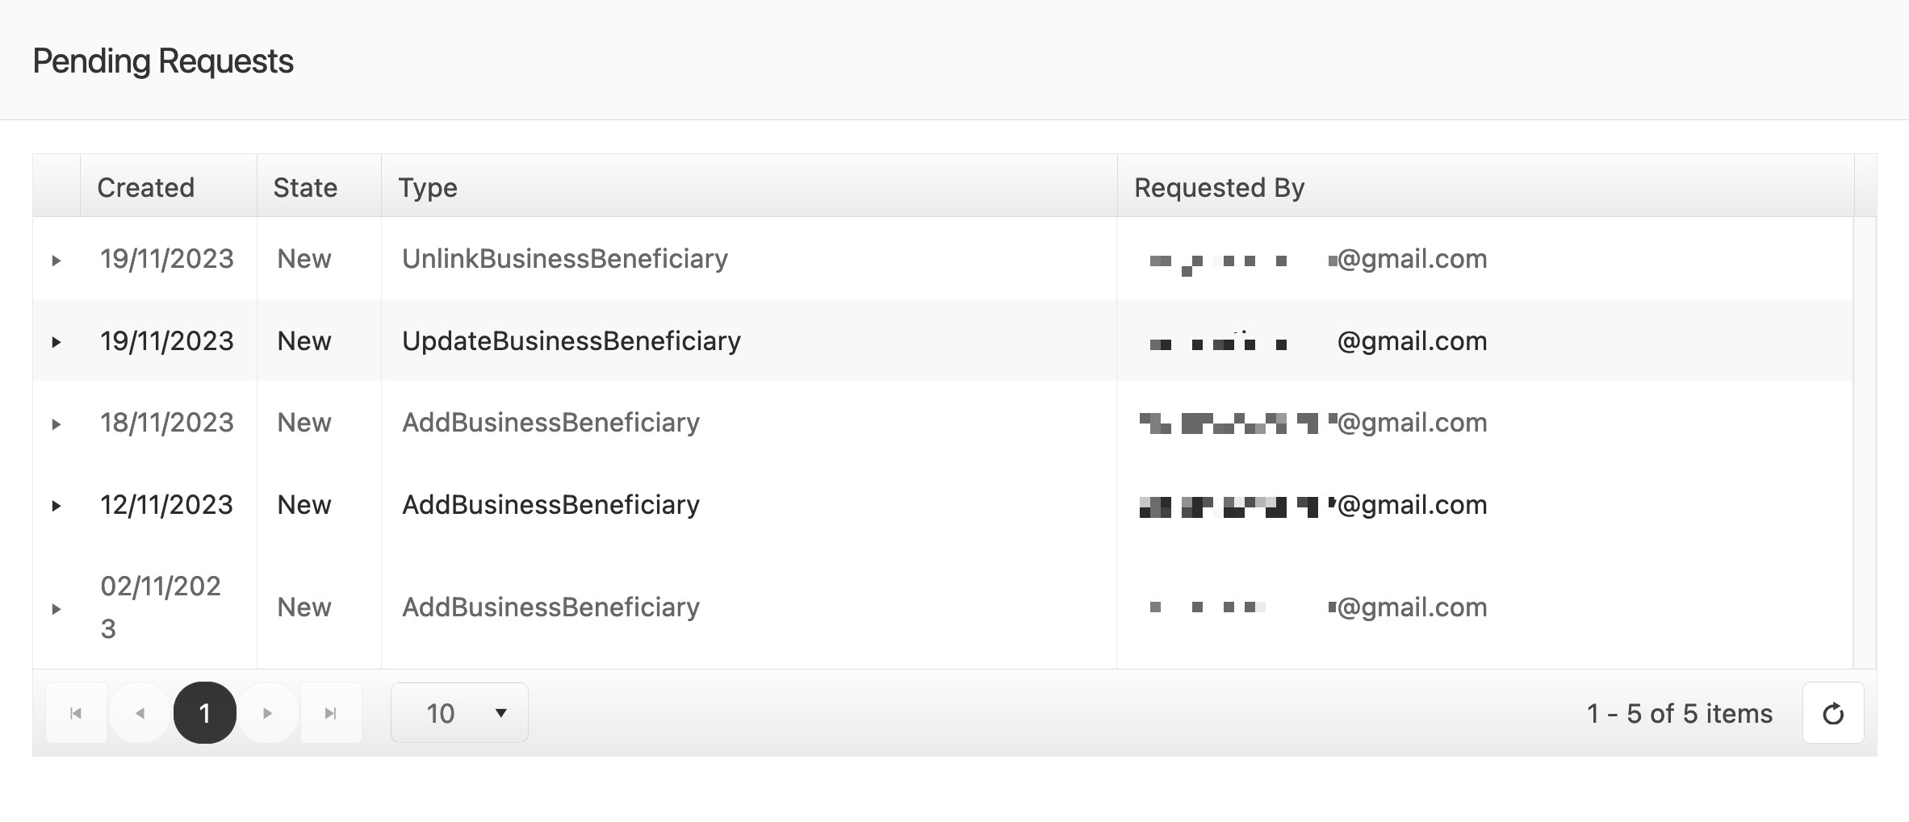Expand the UnlinkBusinessBeneficiary request row

[x=57, y=261]
